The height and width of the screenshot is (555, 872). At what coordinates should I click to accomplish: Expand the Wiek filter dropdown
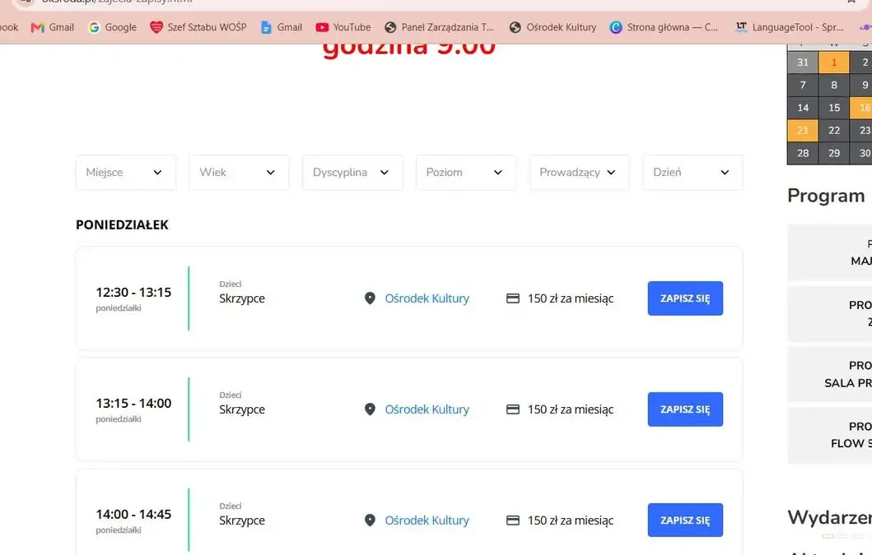click(x=239, y=172)
